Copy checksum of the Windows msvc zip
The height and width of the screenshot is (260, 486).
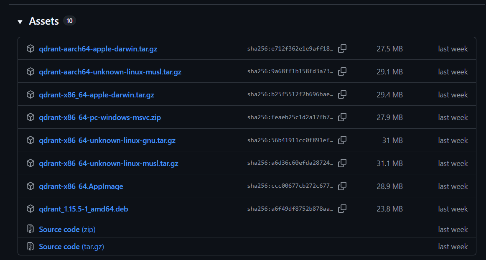click(342, 117)
